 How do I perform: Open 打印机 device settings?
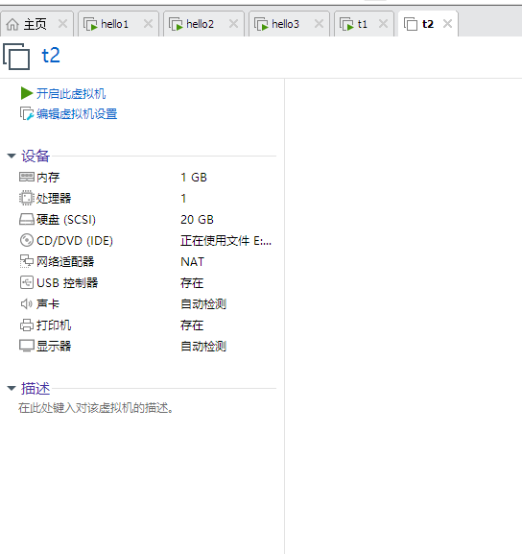coord(54,325)
